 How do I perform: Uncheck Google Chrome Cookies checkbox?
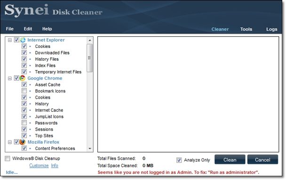(24, 97)
